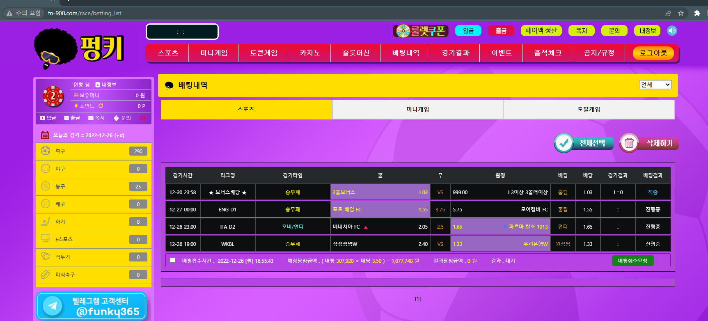
Task: Switch to the 미니게임 betting tab
Action: click(417, 110)
